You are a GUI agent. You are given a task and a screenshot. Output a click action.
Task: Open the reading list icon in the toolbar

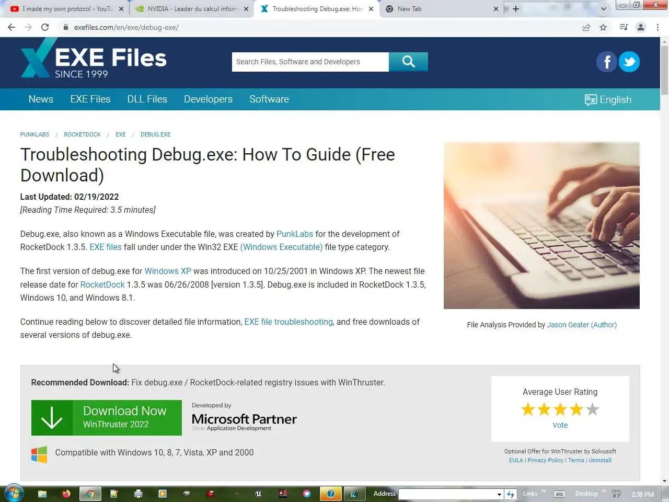click(x=624, y=27)
